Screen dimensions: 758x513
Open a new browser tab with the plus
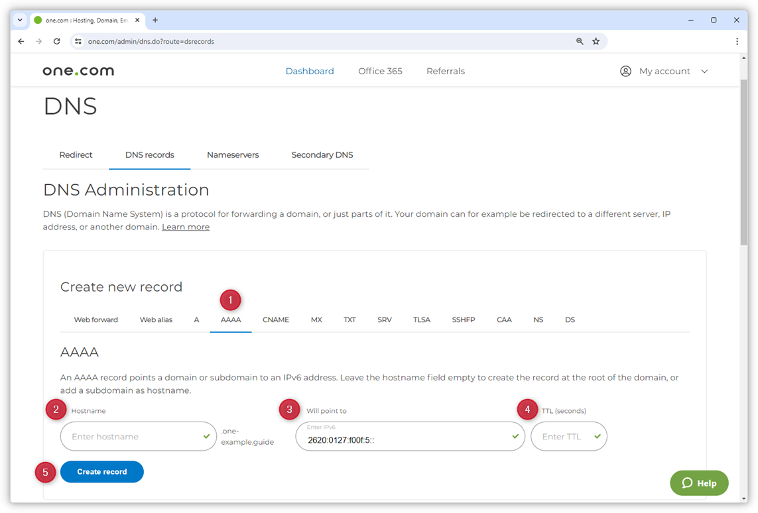(155, 20)
